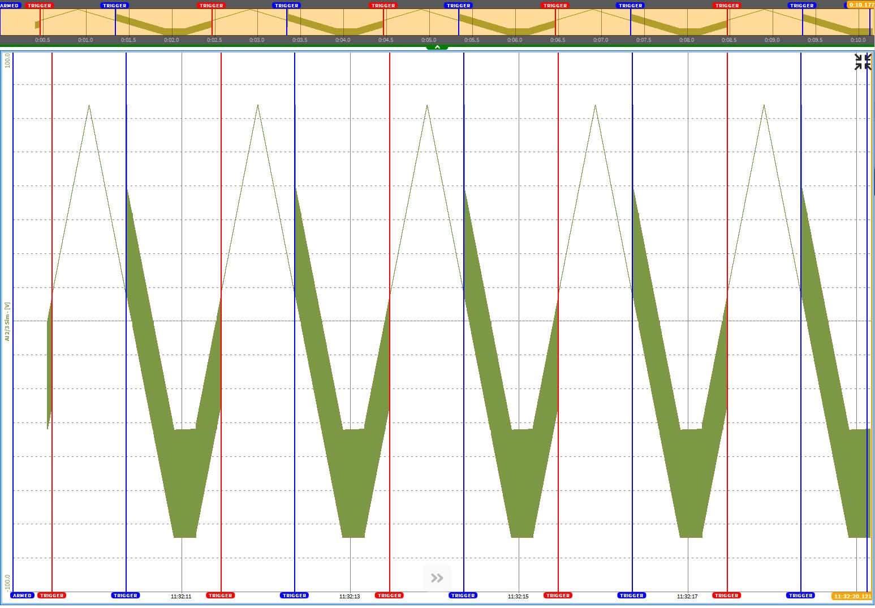Collapse the overview strip with green chevron
This screenshot has height=608, width=875.
(437, 48)
